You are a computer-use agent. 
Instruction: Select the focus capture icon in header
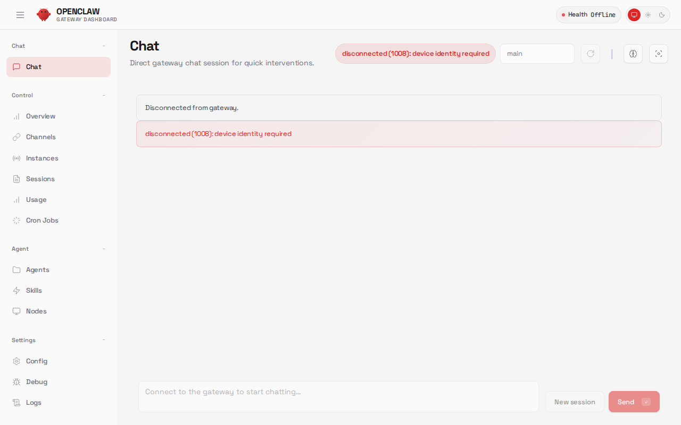(x=659, y=54)
